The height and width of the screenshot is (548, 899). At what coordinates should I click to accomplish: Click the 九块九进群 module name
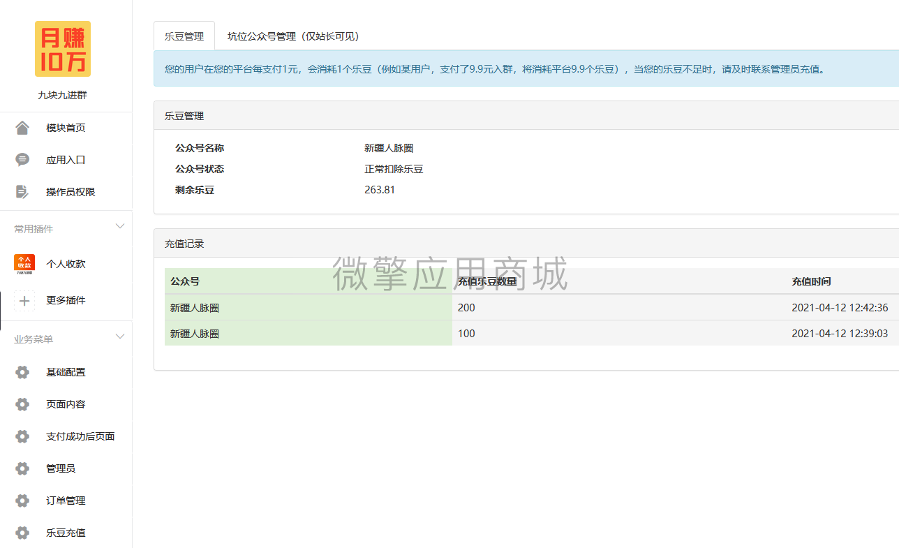pos(63,96)
